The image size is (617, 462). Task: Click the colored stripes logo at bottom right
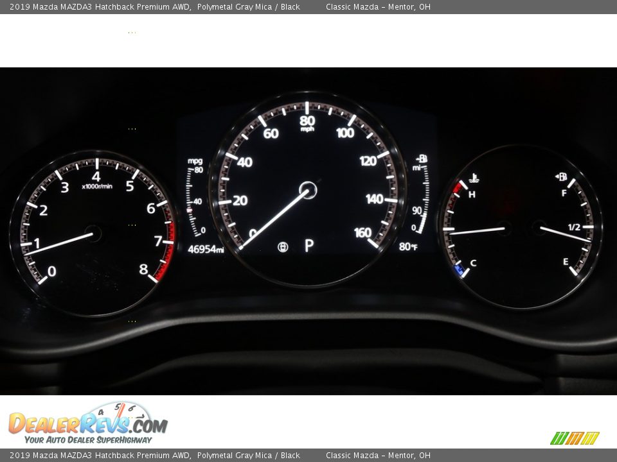tap(575, 438)
